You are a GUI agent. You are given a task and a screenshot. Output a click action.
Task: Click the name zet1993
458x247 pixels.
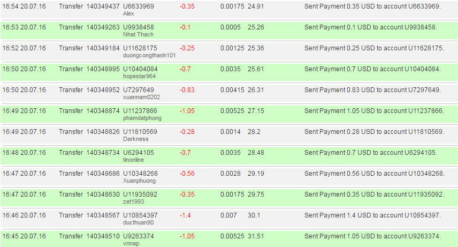[x=133, y=201]
